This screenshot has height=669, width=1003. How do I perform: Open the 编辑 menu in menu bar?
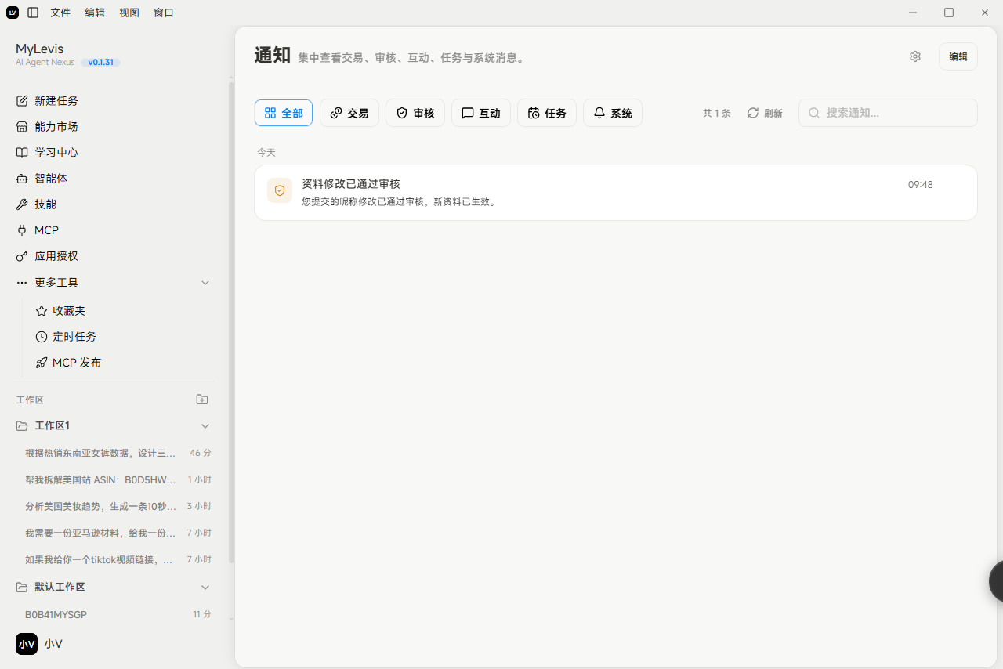click(x=95, y=13)
